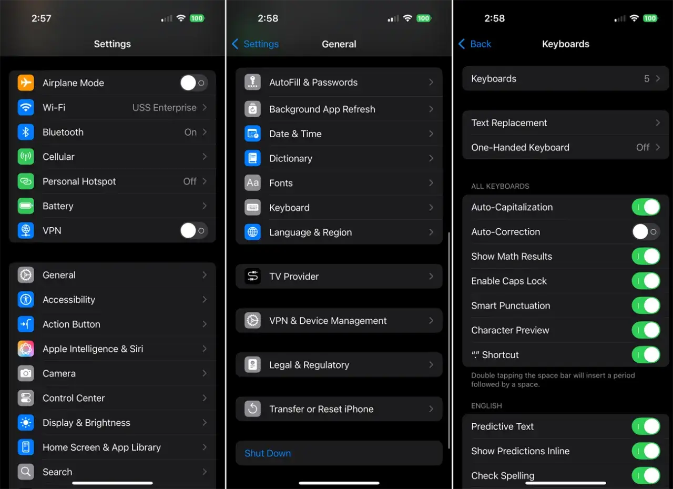Toggle Character Preview switch

(x=646, y=330)
